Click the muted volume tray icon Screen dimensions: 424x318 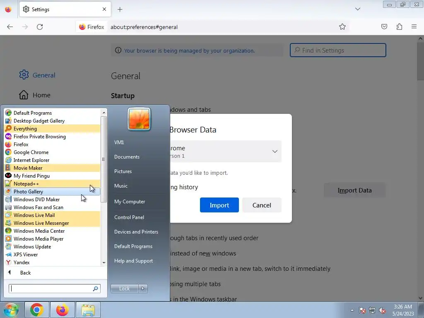(382, 310)
